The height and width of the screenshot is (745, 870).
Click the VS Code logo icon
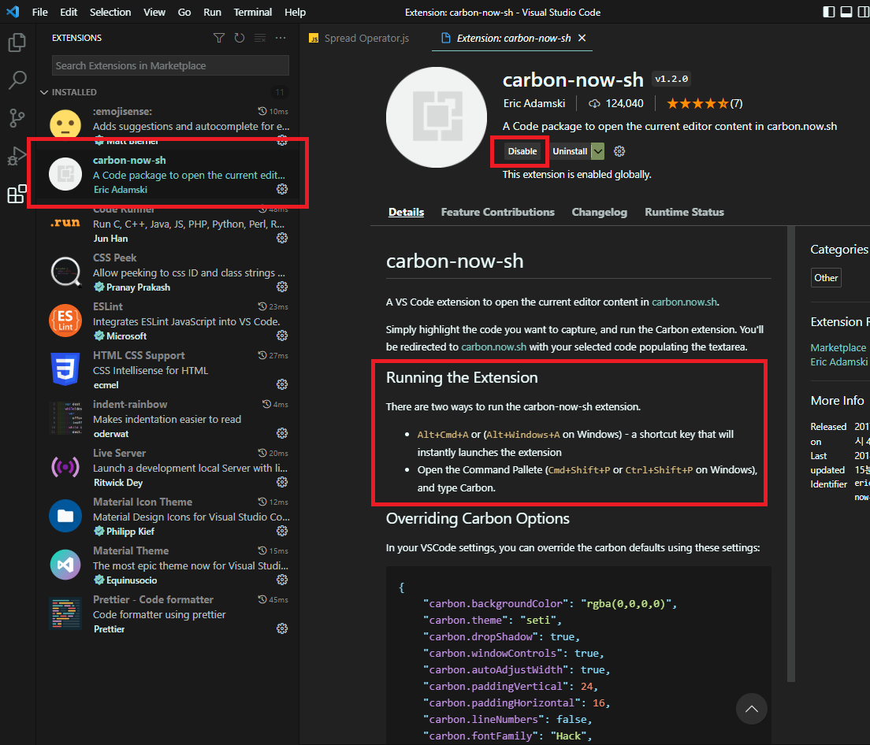tap(12, 12)
